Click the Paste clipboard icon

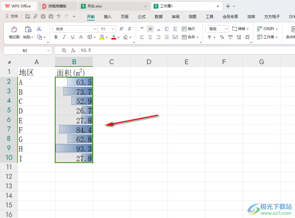click(x=28, y=29)
